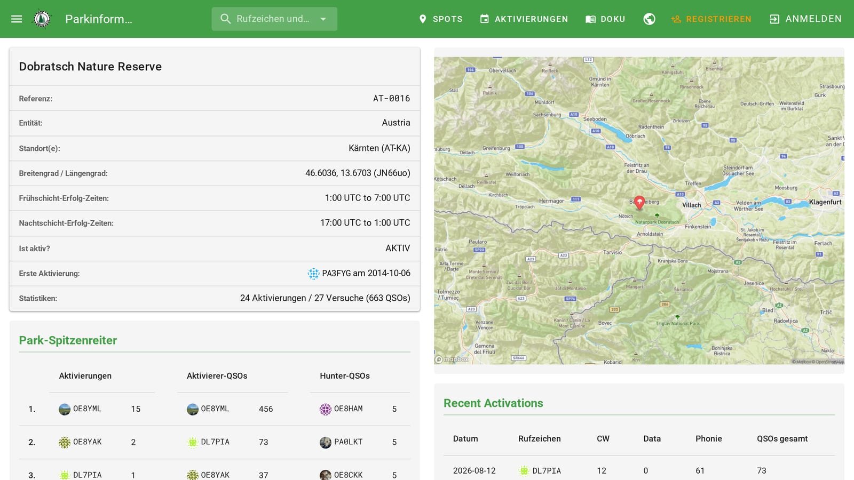This screenshot has width=854, height=480.
Task: Click the Anmelden login button
Action: (805, 19)
